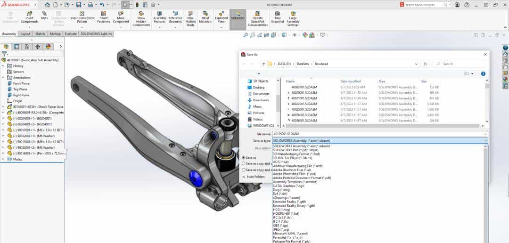Go up one folder level in Save As
Screen dimensions: 509x243
click(263, 64)
